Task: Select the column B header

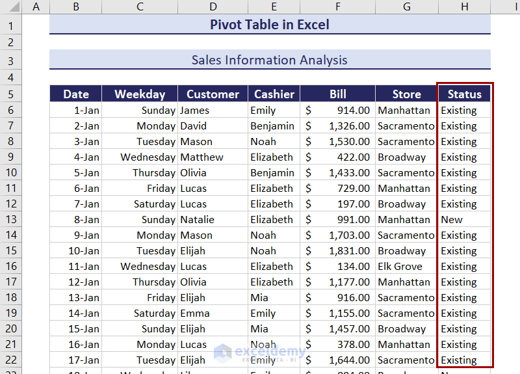Action: pyautogui.click(x=76, y=7)
